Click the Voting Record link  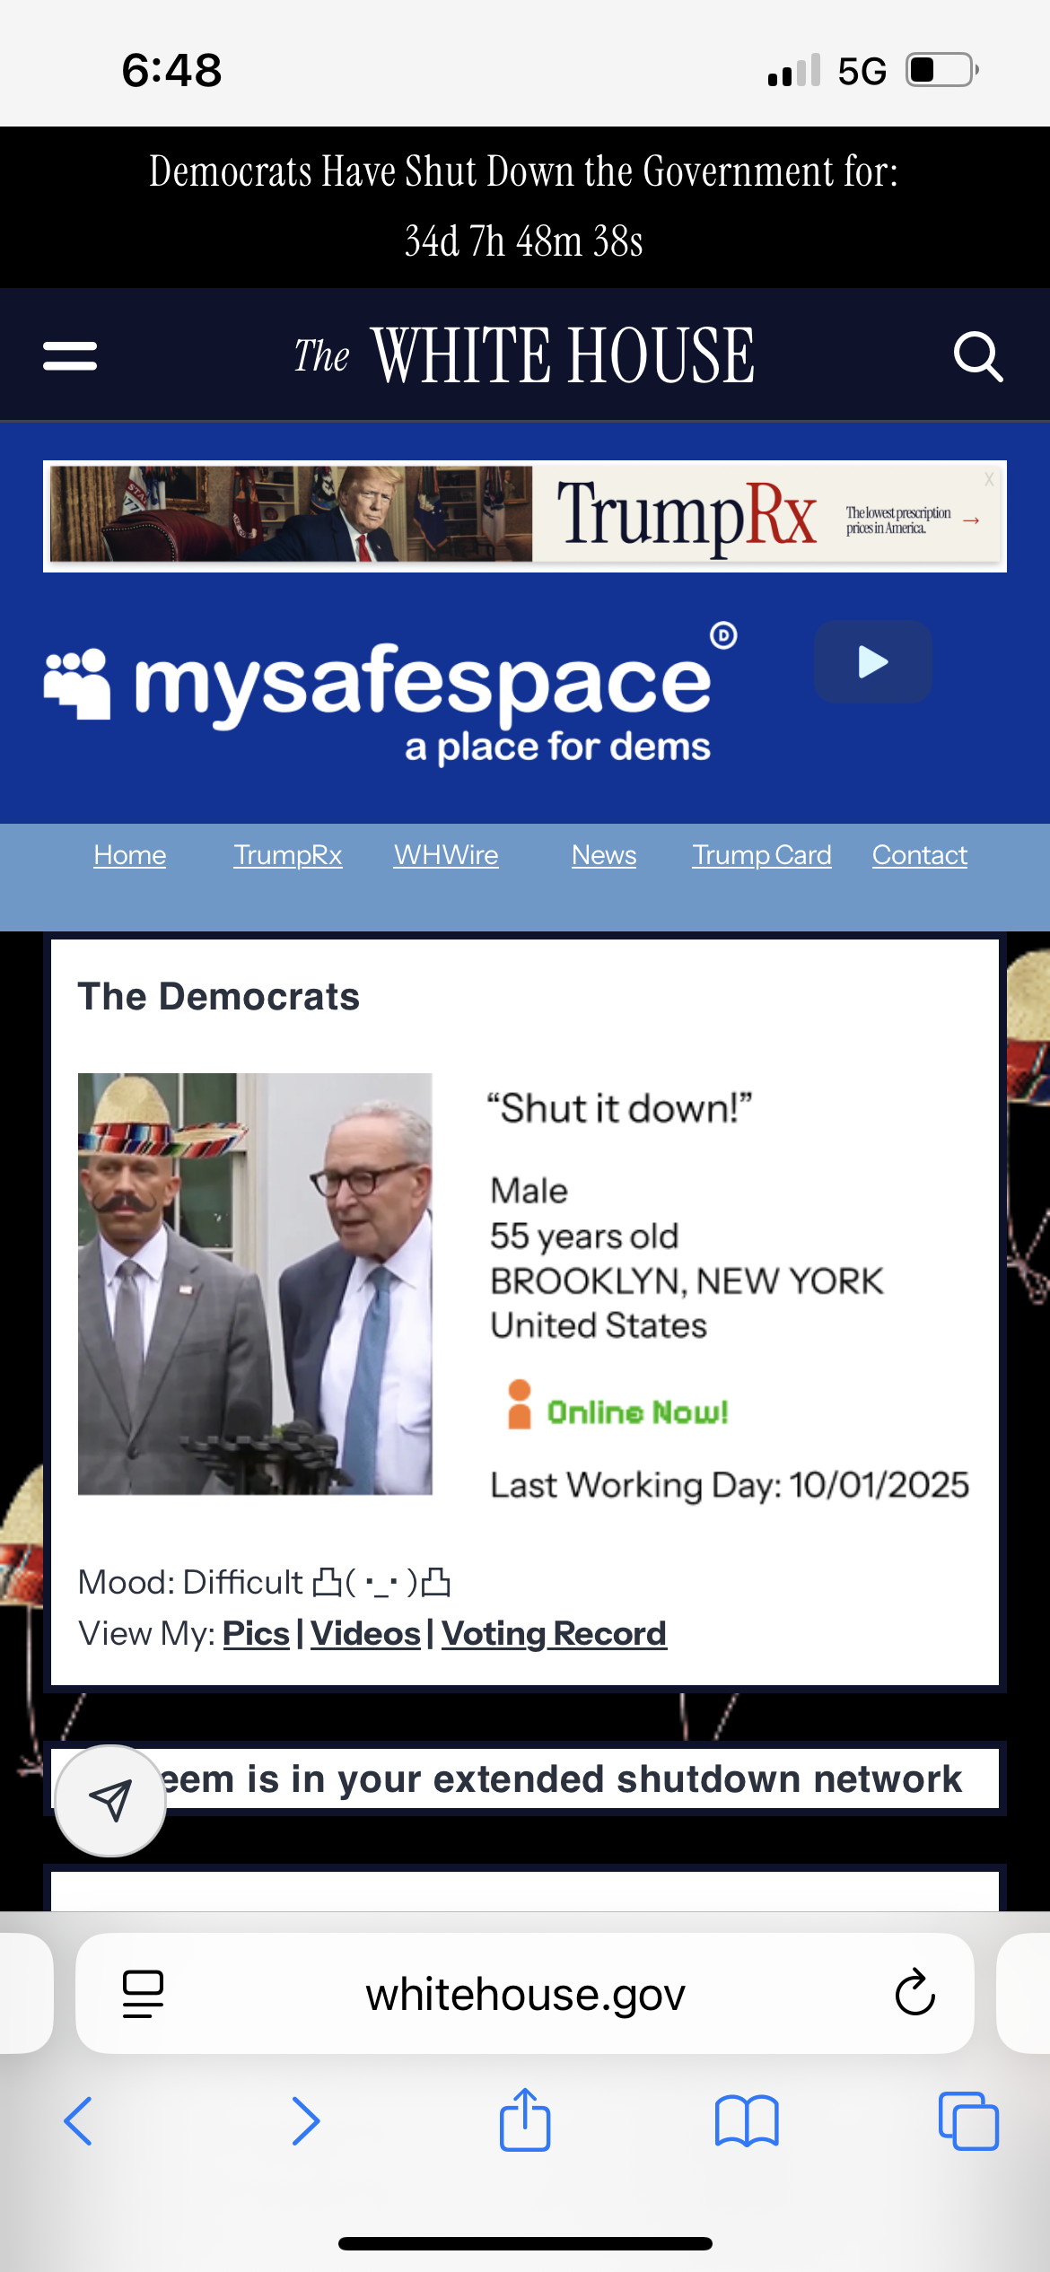click(x=554, y=1634)
